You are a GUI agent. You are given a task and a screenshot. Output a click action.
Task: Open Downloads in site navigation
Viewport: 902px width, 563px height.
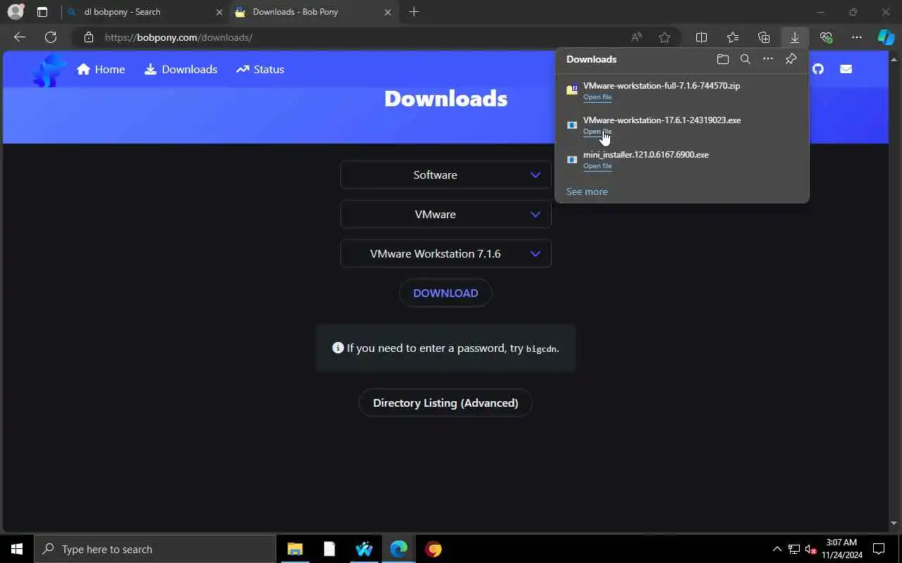click(181, 69)
